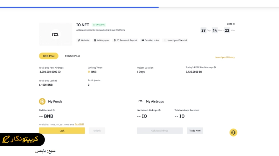Click the yellow Lock button

pos(62,131)
